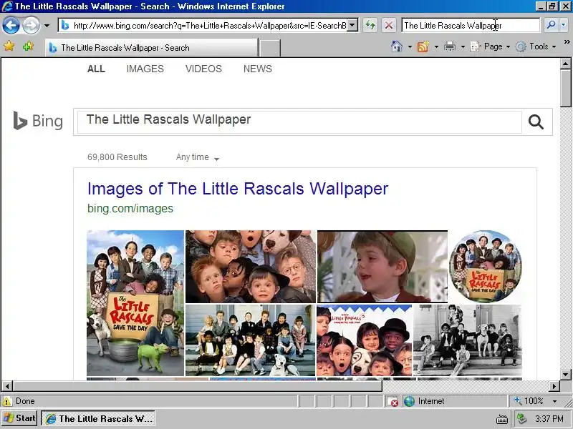
Task: Click the network connection tray icon
Action: click(x=522, y=419)
